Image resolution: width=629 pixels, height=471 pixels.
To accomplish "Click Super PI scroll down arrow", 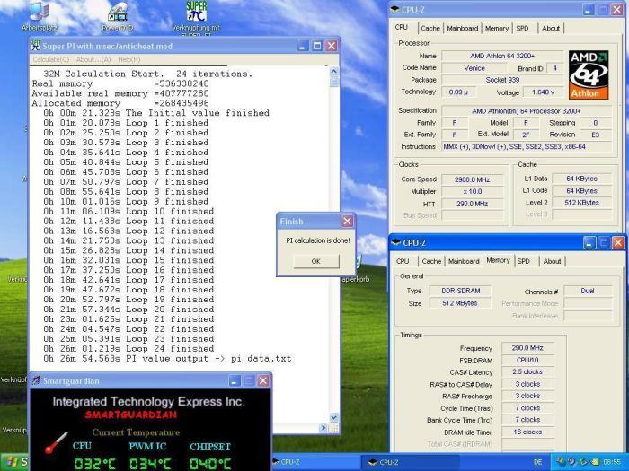I will [333, 417].
